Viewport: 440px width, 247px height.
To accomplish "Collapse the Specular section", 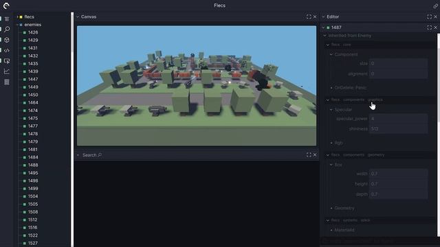I will coord(331,110).
